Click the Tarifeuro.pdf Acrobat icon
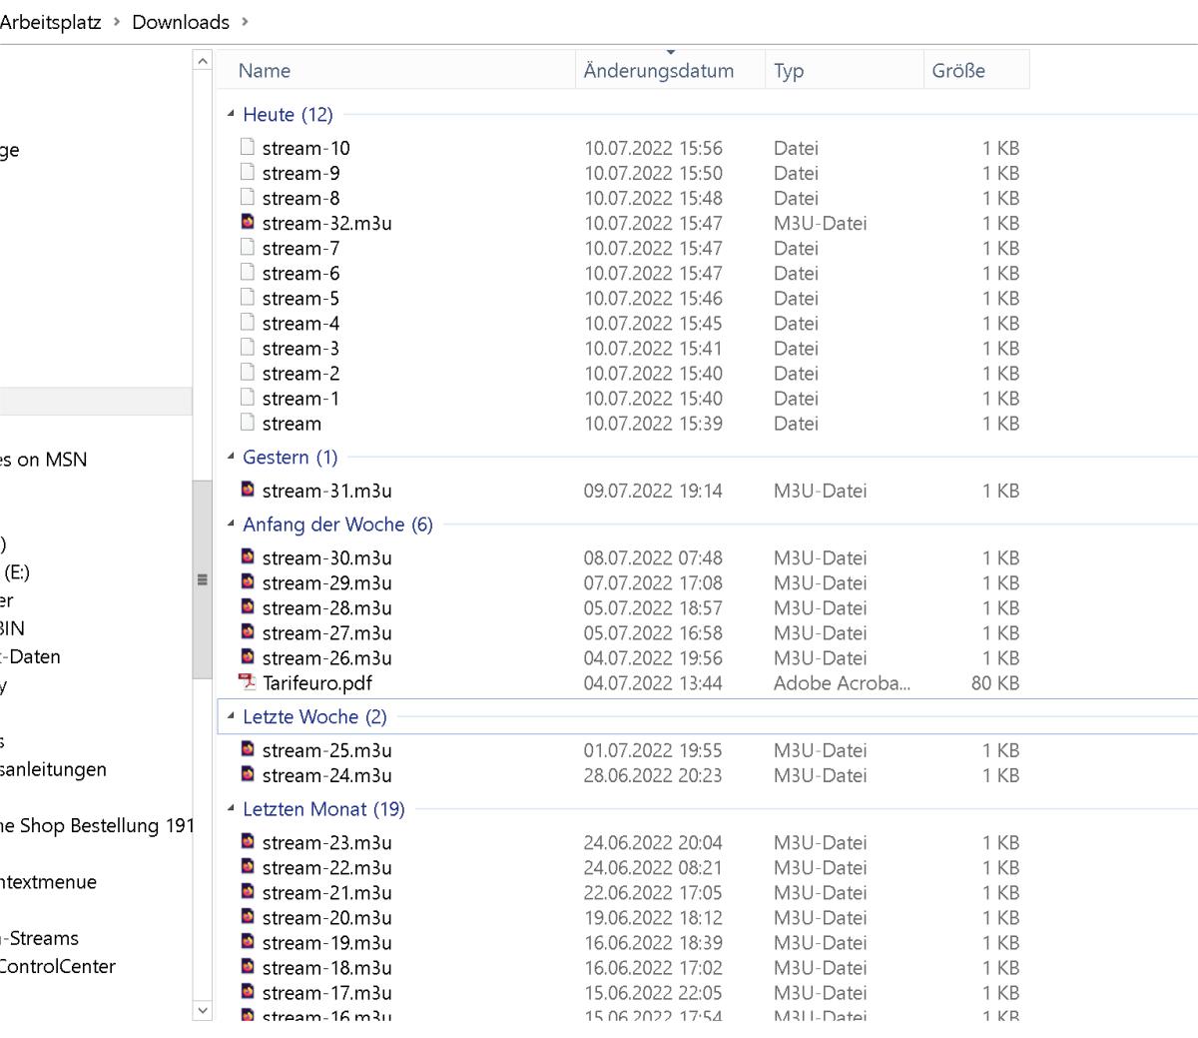 click(x=248, y=682)
